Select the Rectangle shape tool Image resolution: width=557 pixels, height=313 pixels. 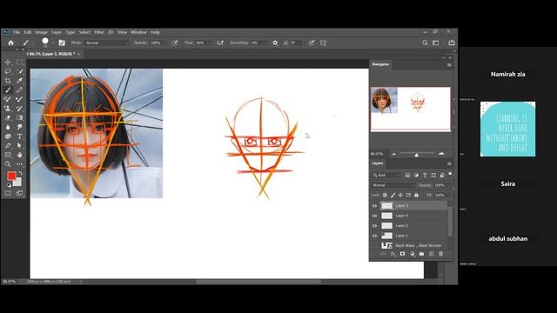coord(8,155)
